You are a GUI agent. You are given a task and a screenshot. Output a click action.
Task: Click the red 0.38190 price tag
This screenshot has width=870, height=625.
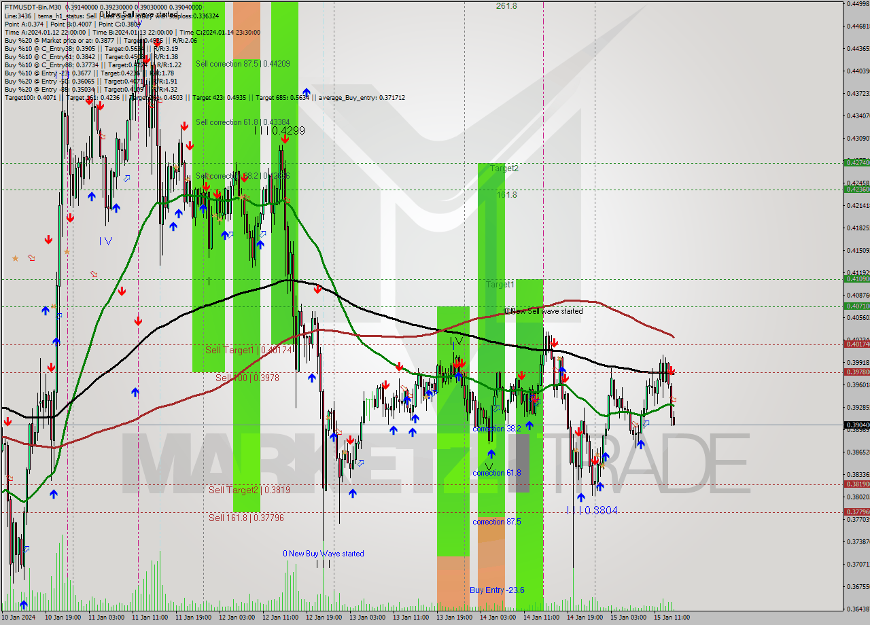pyautogui.click(x=856, y=484)
